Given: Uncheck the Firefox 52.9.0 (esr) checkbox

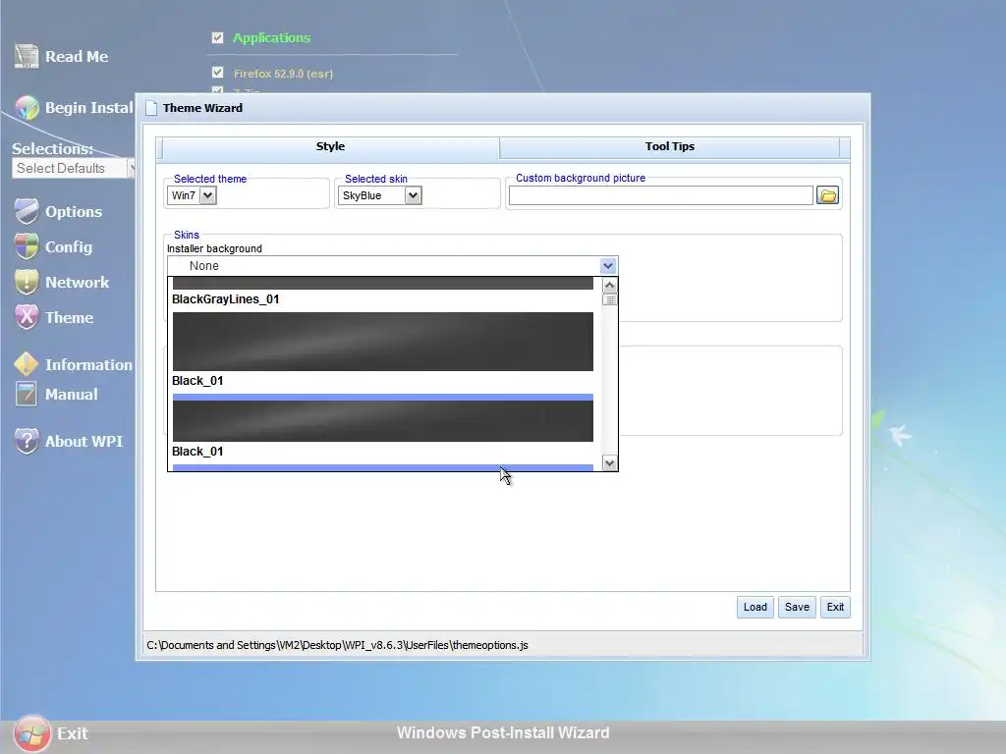Looking at the screenshot, I should coord(217,73).
